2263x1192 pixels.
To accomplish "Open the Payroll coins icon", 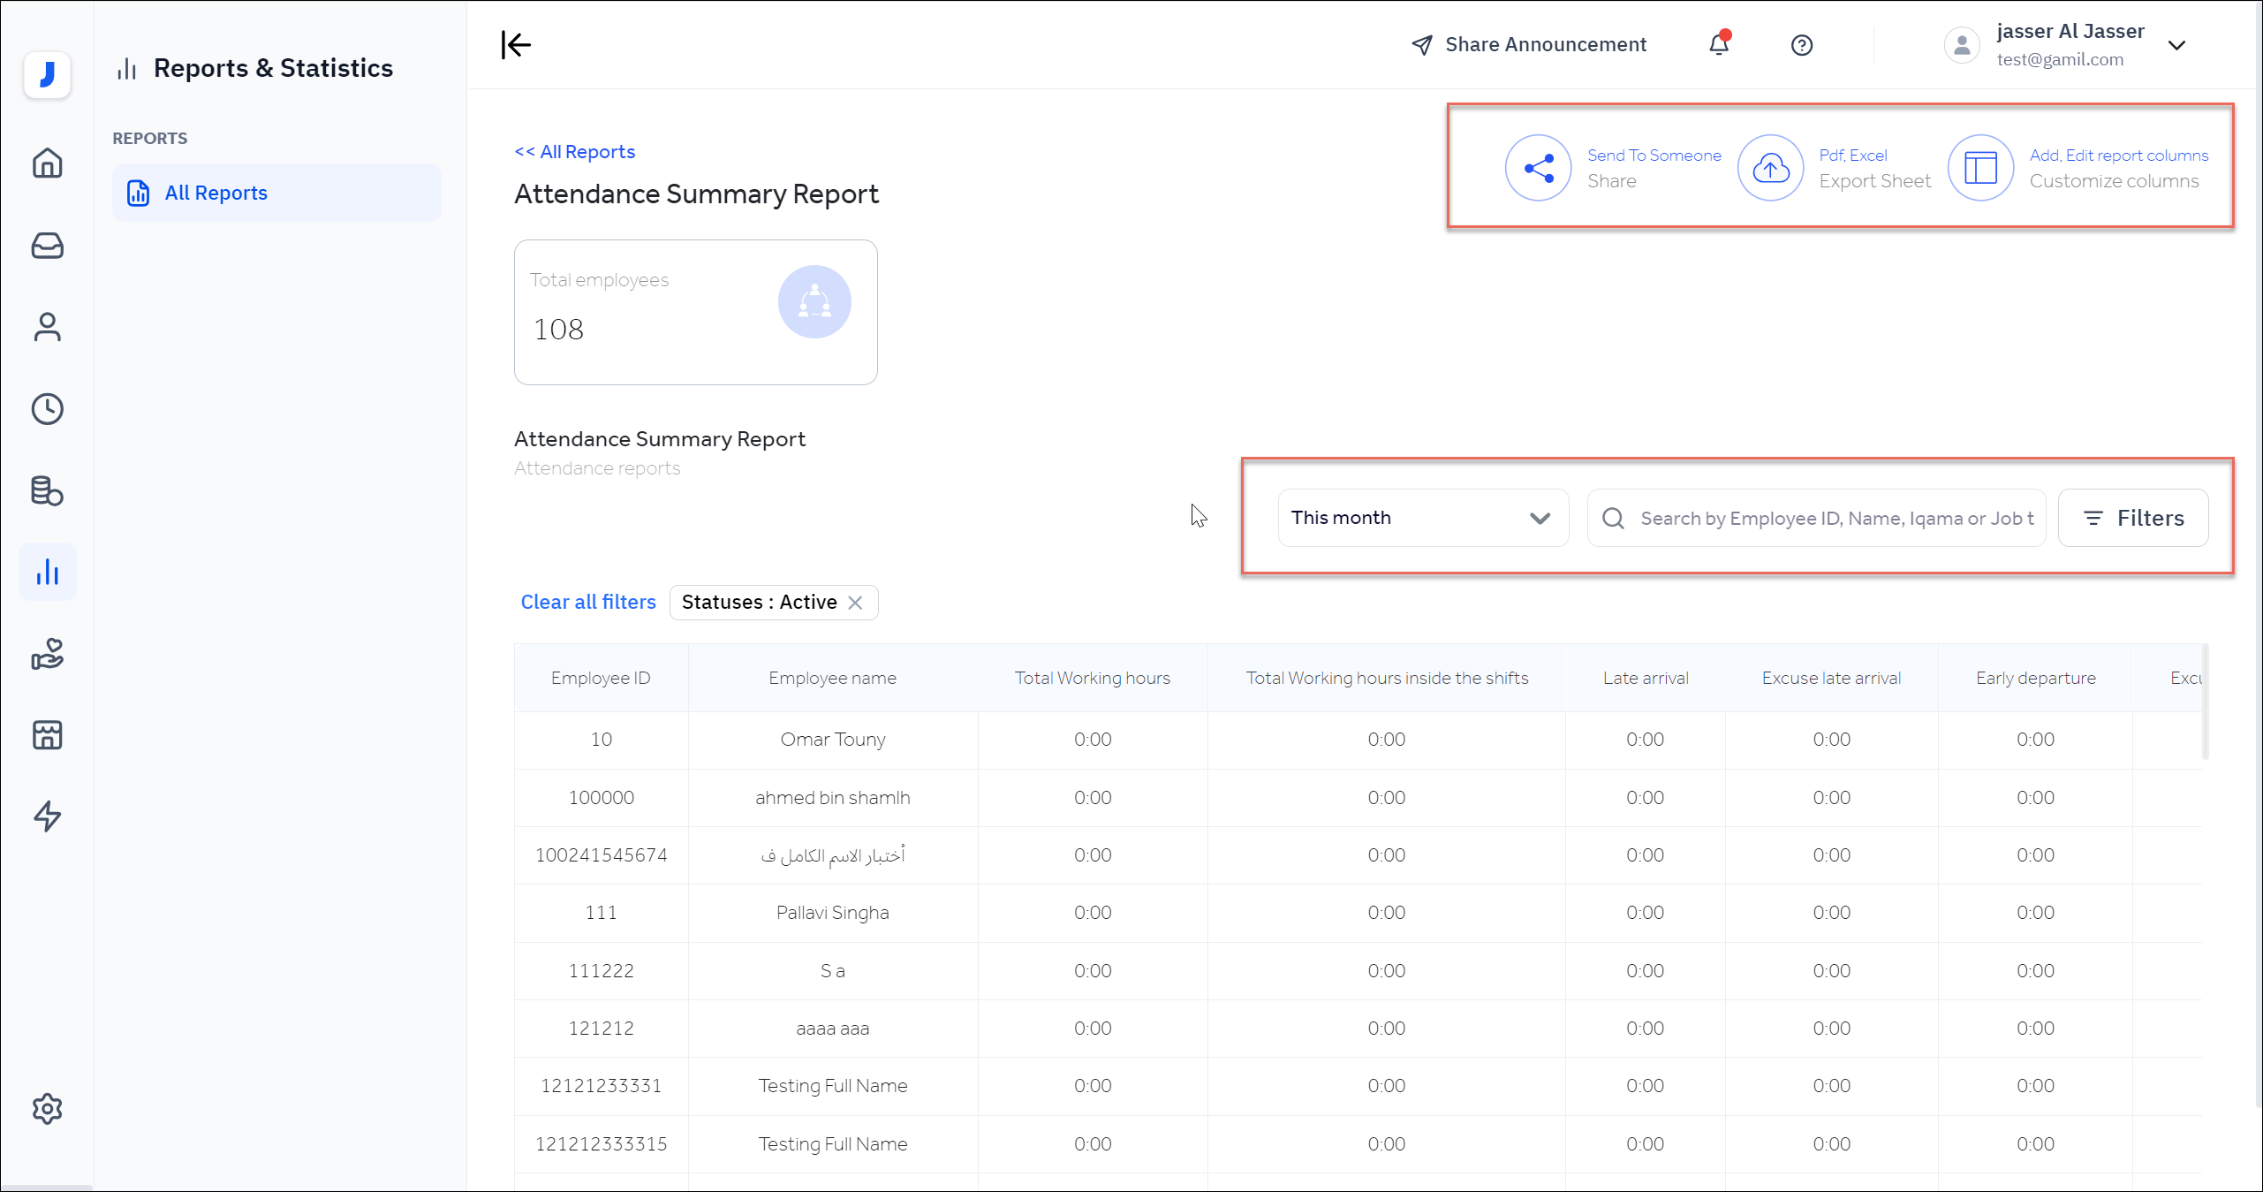I will 47,491.
